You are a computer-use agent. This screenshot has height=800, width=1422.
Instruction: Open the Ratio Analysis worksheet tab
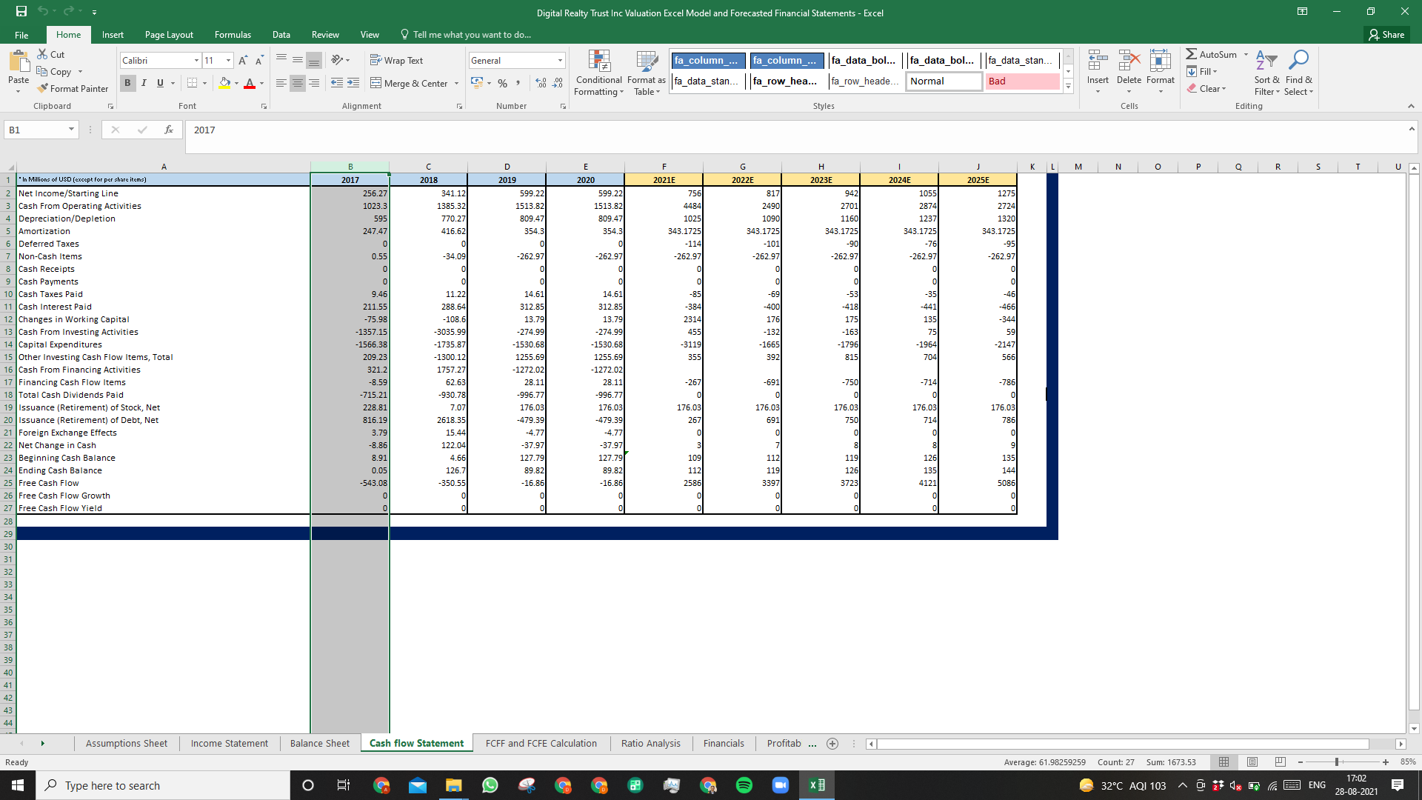click(x=651, y=744)
